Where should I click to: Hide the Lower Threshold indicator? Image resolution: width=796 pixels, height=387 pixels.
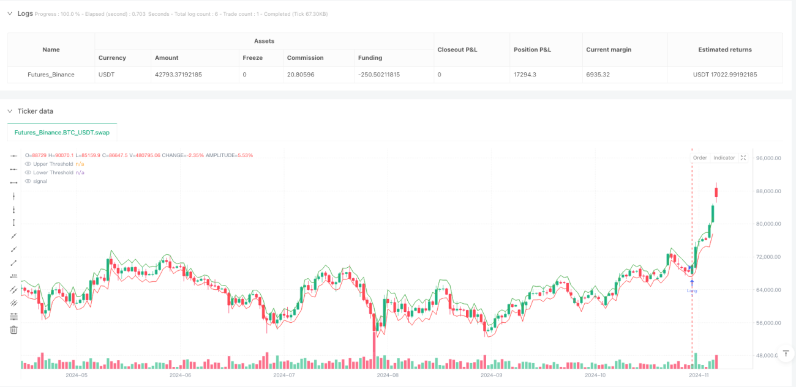pyautogui.click(x=28, y=172)
